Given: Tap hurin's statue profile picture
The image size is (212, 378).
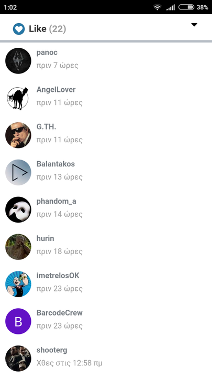Looking at the screenshot, I should 18,247.
